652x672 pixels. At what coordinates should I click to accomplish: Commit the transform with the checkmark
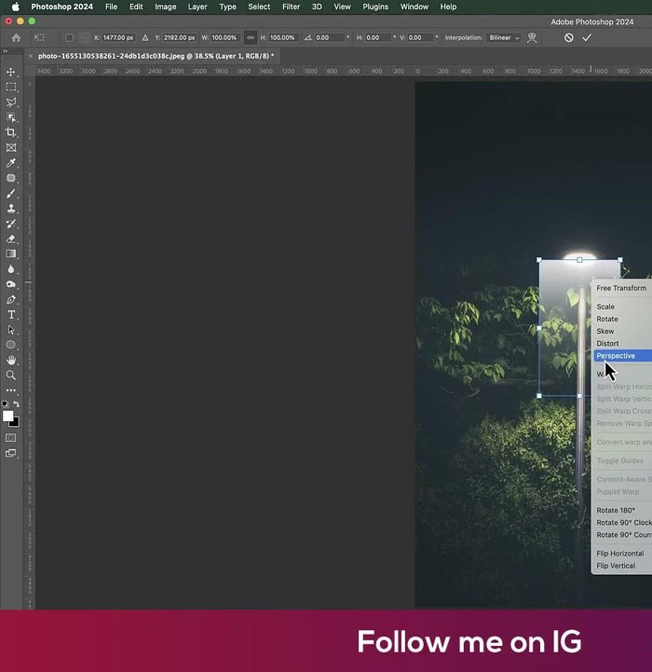(587, 38)
